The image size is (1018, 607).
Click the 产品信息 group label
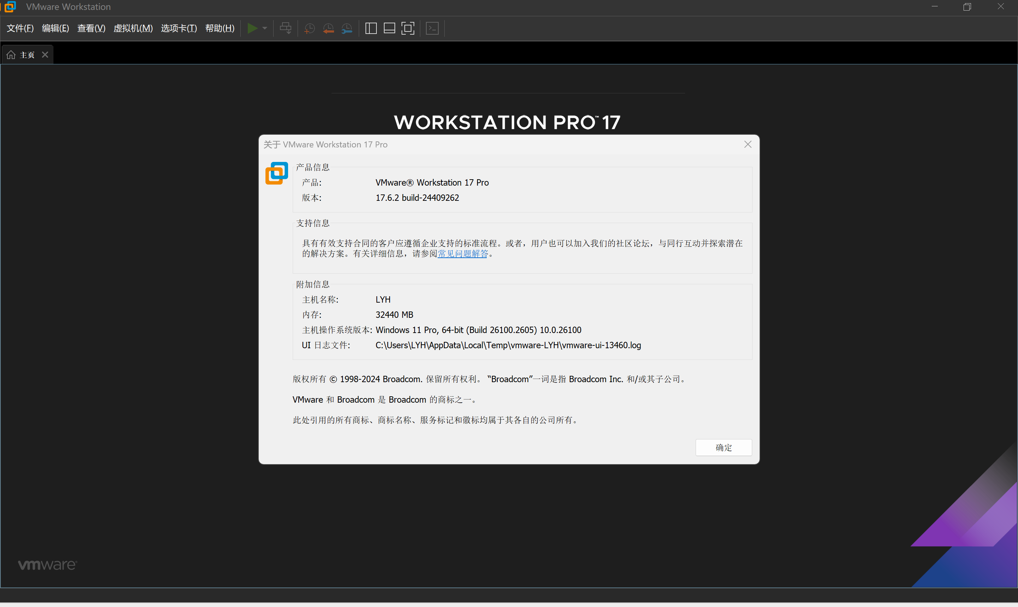[313, 167]
